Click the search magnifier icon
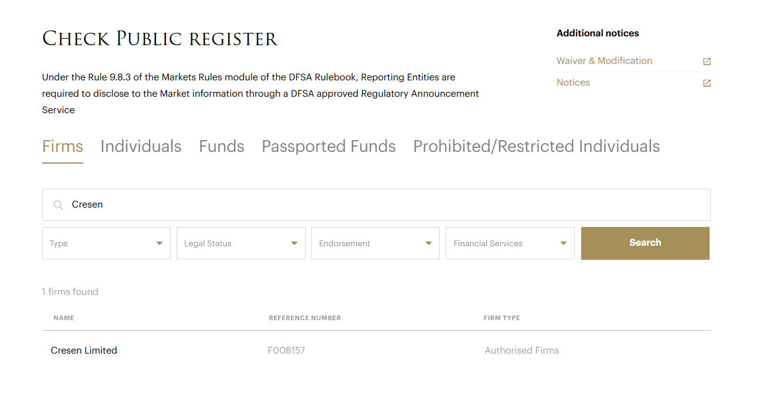The height and width of the screenshot is (397, 770). 58,205
